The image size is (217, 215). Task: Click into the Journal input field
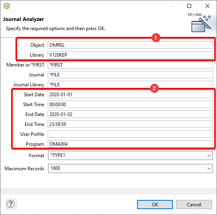130,74
